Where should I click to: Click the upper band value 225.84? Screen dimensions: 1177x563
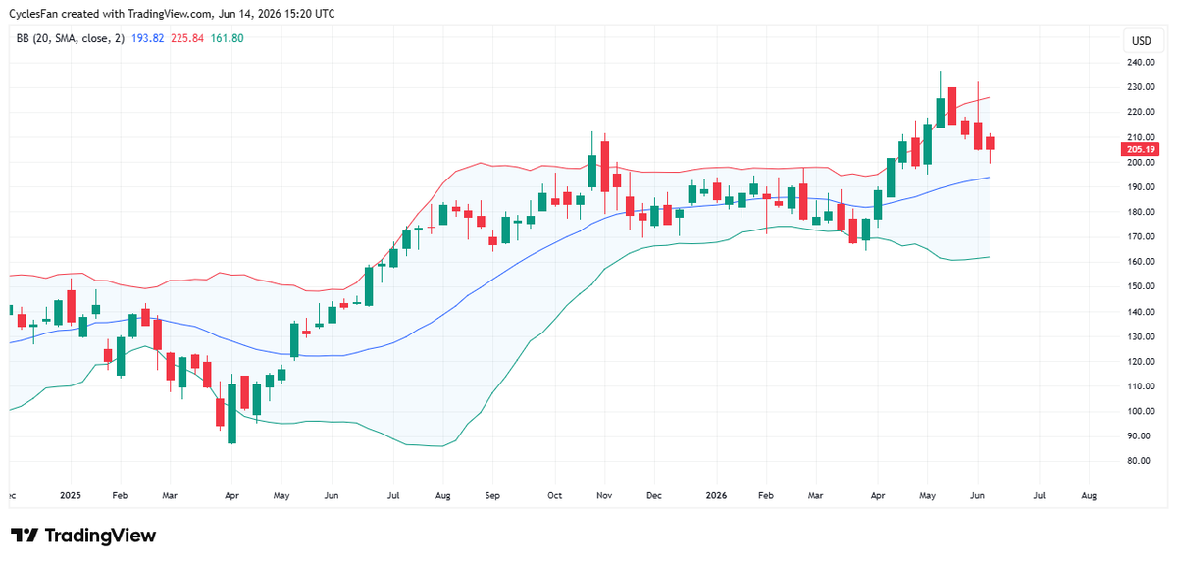[187, 38]
